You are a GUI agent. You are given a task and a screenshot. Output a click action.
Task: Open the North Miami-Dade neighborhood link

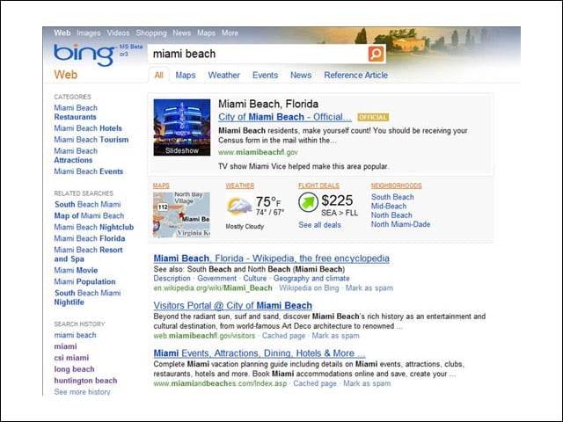(x=401, y=224)
